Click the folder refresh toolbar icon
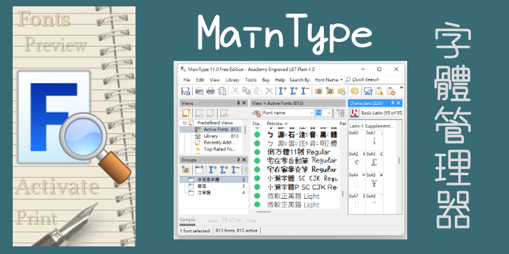Image resolution: width=509 pixels, height=254 pixels. 341,91
